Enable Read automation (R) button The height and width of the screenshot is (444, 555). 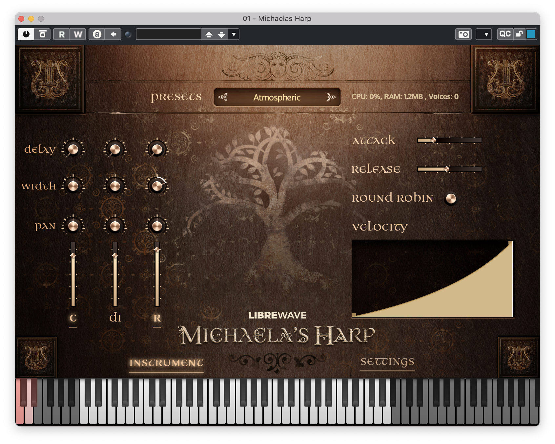pos(62,34)
